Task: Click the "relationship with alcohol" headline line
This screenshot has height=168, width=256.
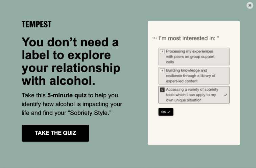Action: click(71, 68)
